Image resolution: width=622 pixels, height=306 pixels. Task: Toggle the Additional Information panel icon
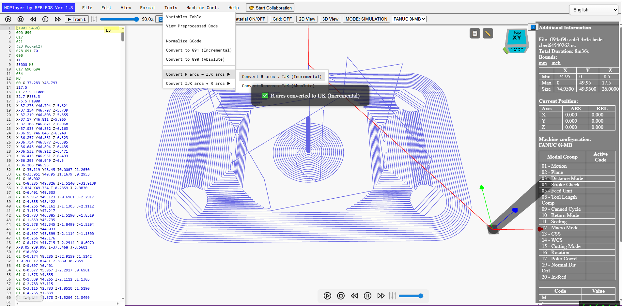(533, 27)
